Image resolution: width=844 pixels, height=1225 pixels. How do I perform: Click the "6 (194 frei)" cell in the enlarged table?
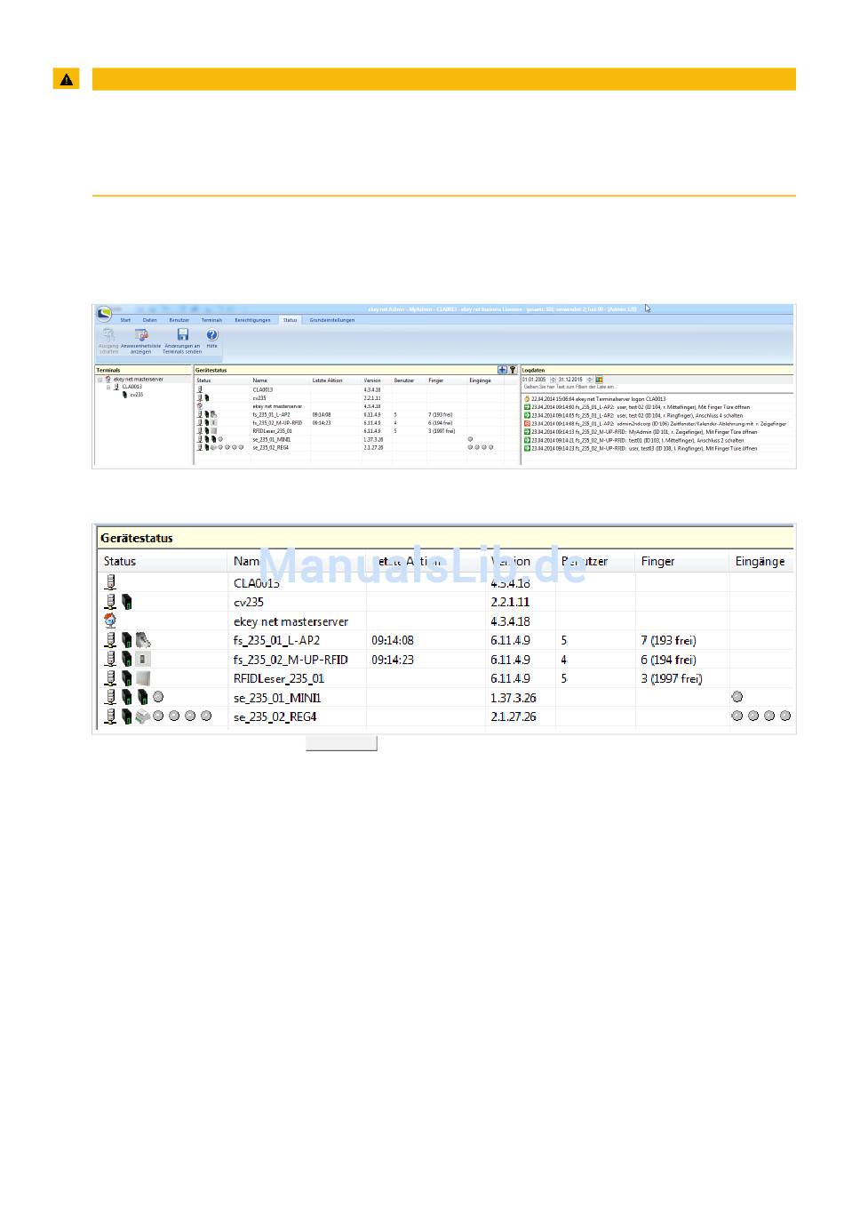tap(669, 660)
